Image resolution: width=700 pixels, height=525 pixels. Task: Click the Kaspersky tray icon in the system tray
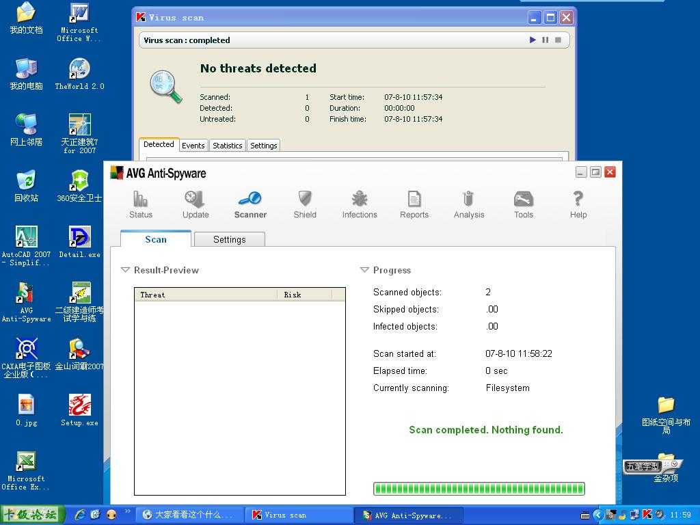coord(647,515)
